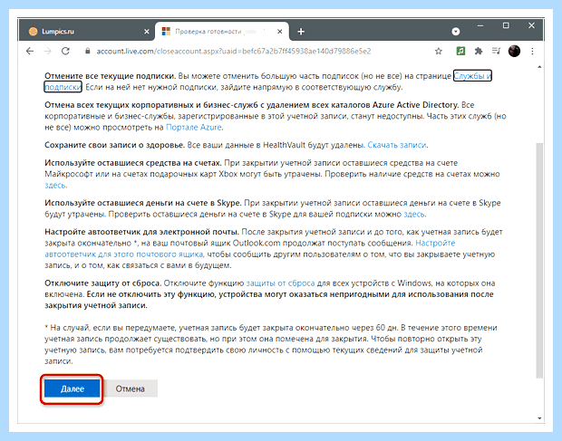Open the user profile avatar
The image size is (562, 441).
[x=514, y=52]
